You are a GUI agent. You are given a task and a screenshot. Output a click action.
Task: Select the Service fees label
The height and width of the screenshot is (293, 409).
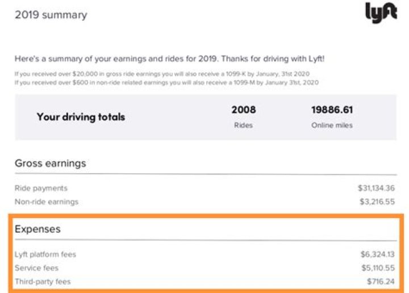(x=37, y=268)
